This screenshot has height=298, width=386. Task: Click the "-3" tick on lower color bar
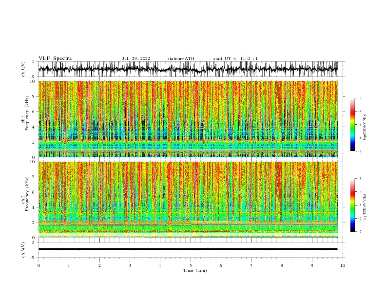pos(360,179)
